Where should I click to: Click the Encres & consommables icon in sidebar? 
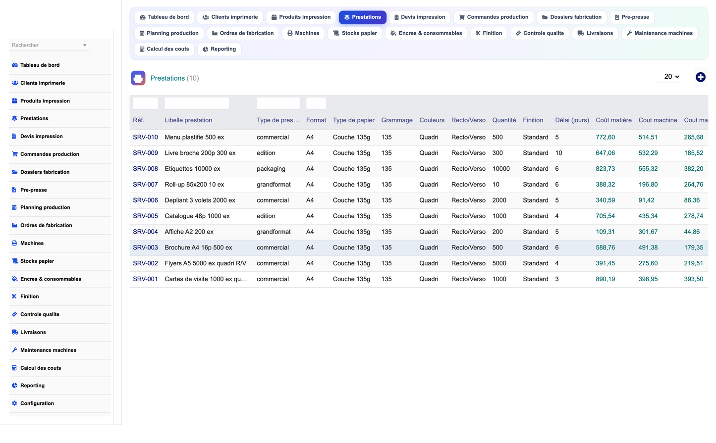[15, 279]
